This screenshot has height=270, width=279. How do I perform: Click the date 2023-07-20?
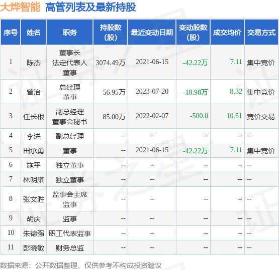pyautogui.click(x=152, y=91)
